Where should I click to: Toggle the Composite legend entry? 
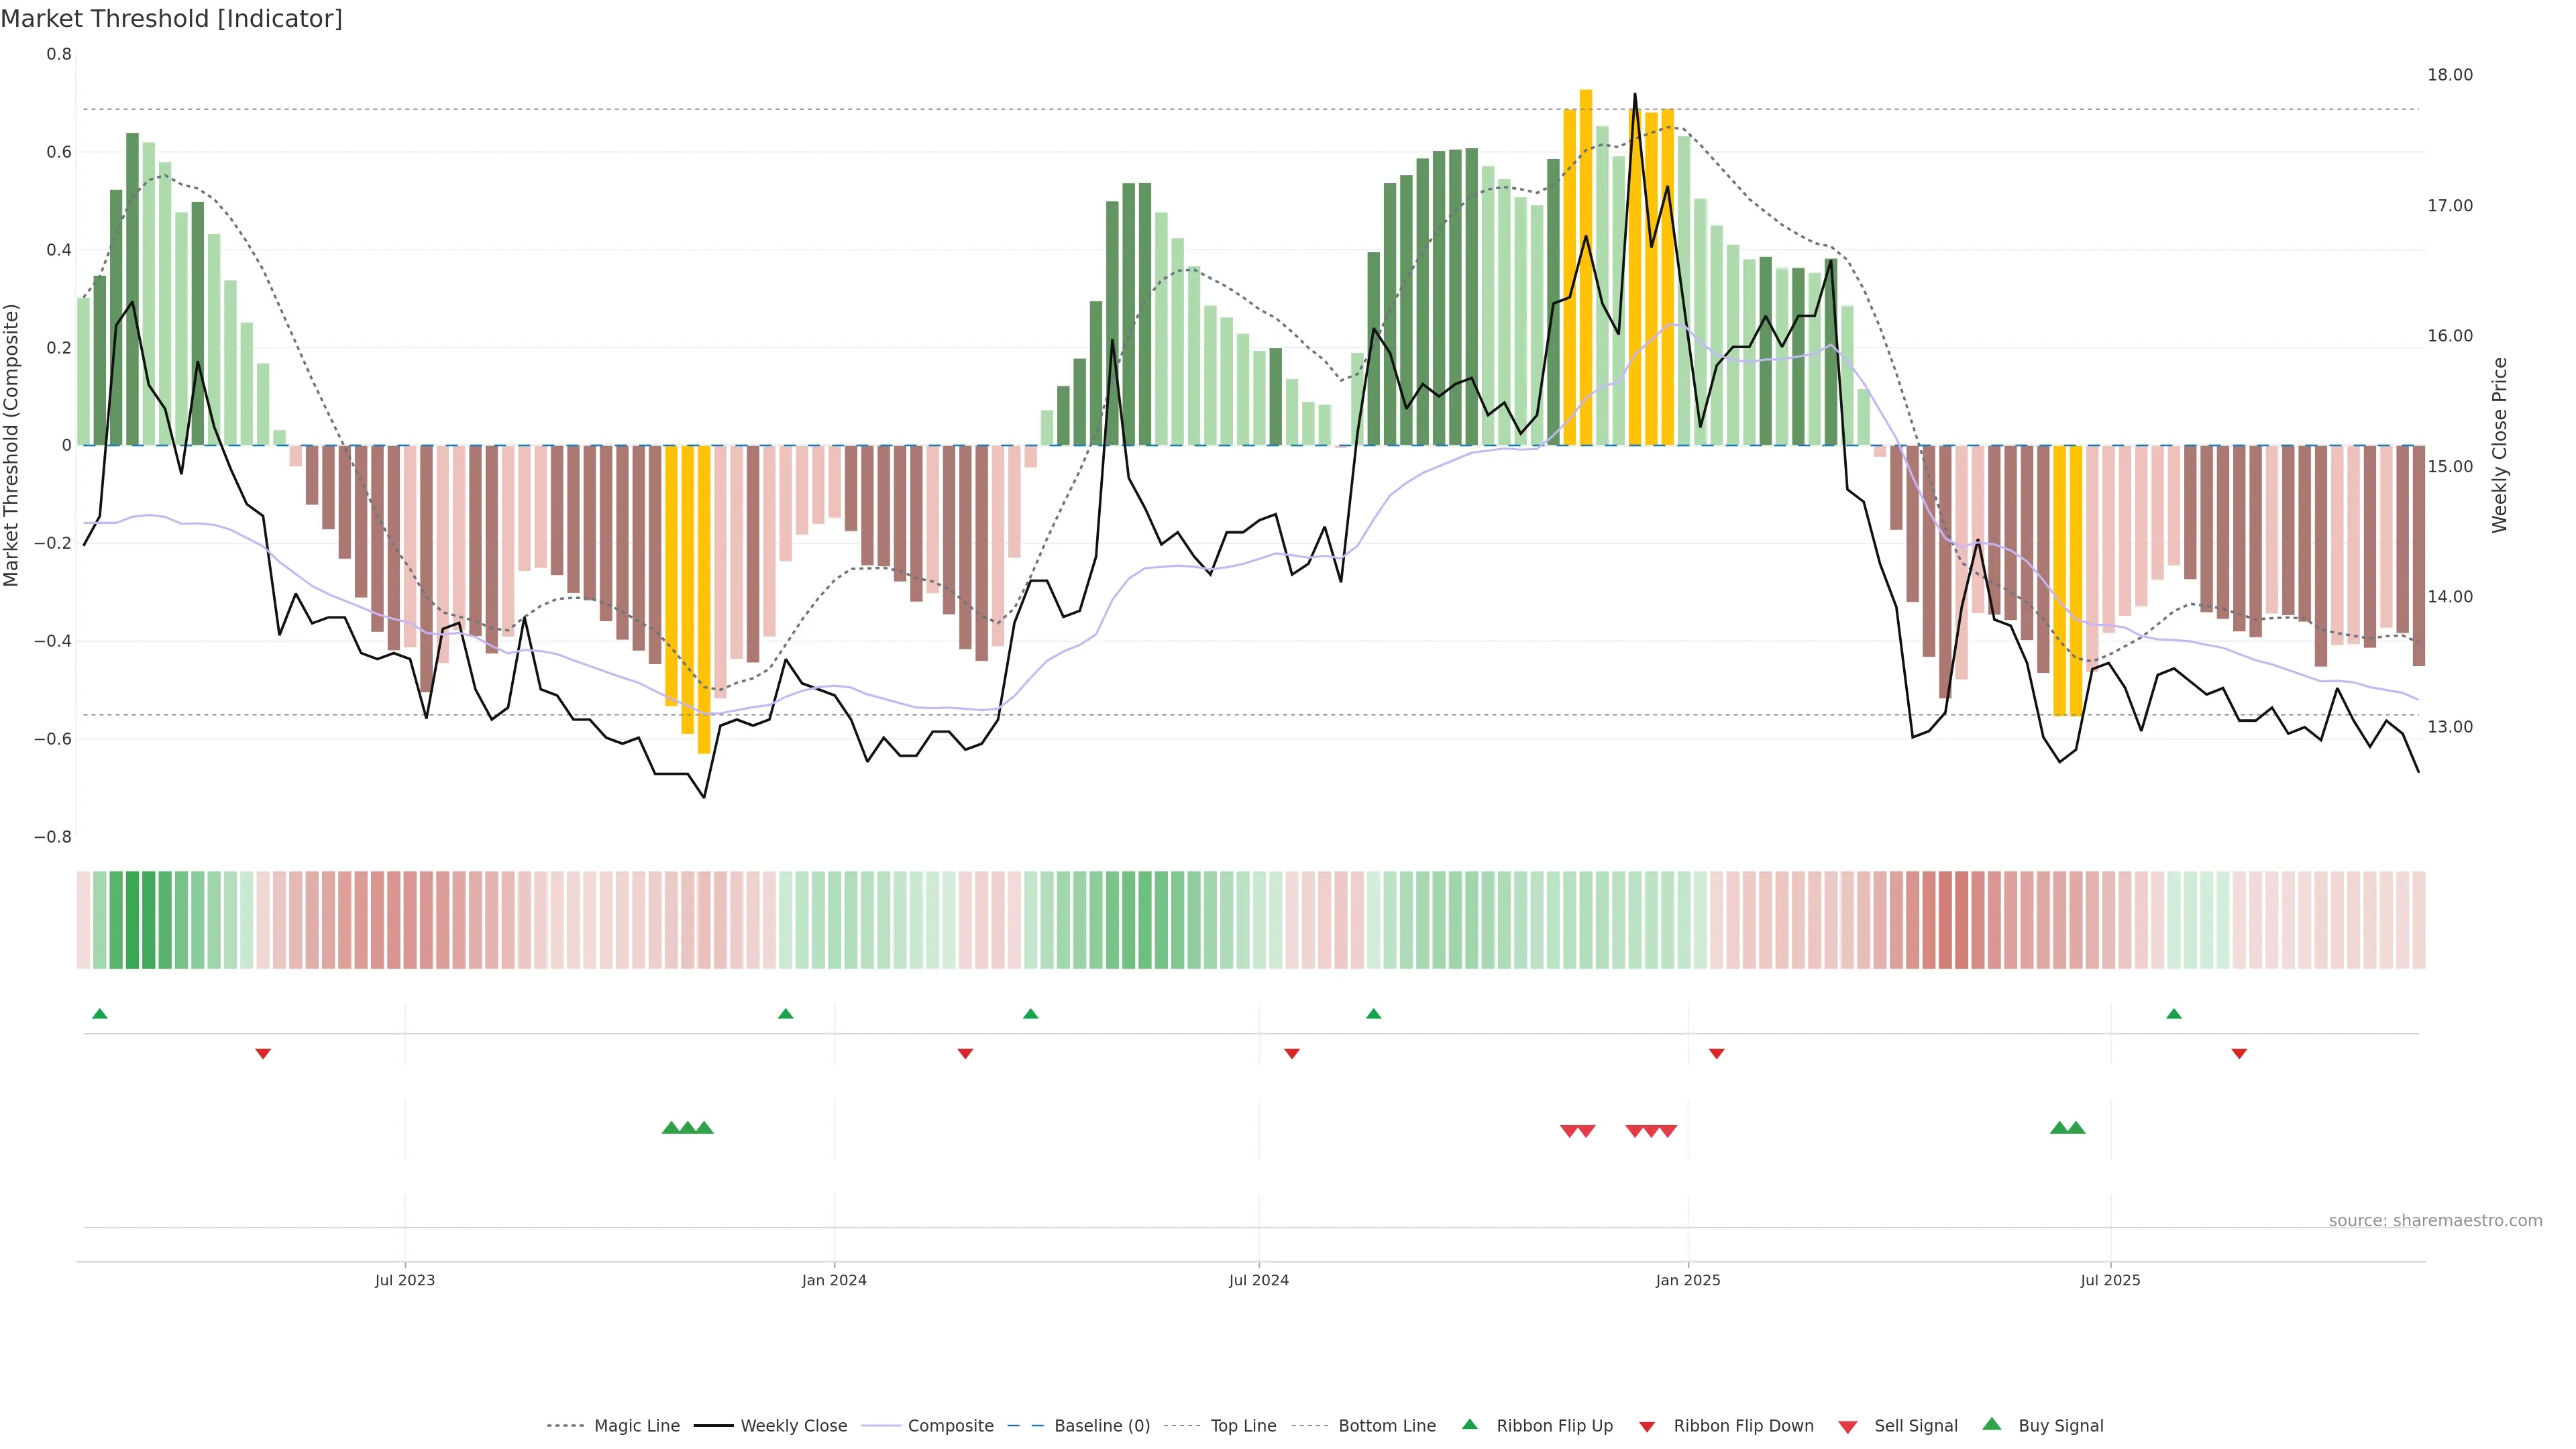tap(950, 1426)
